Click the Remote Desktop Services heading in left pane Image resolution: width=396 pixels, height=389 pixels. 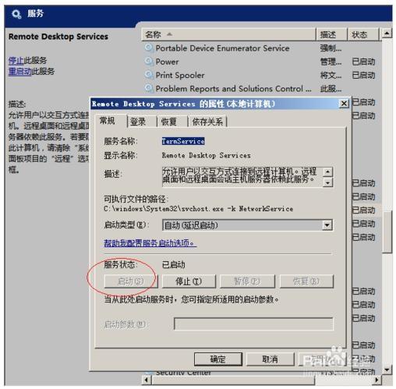tap(58, 37)
